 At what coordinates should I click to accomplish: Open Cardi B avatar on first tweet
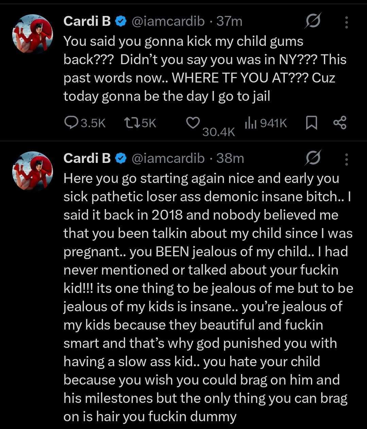[33, 34]
